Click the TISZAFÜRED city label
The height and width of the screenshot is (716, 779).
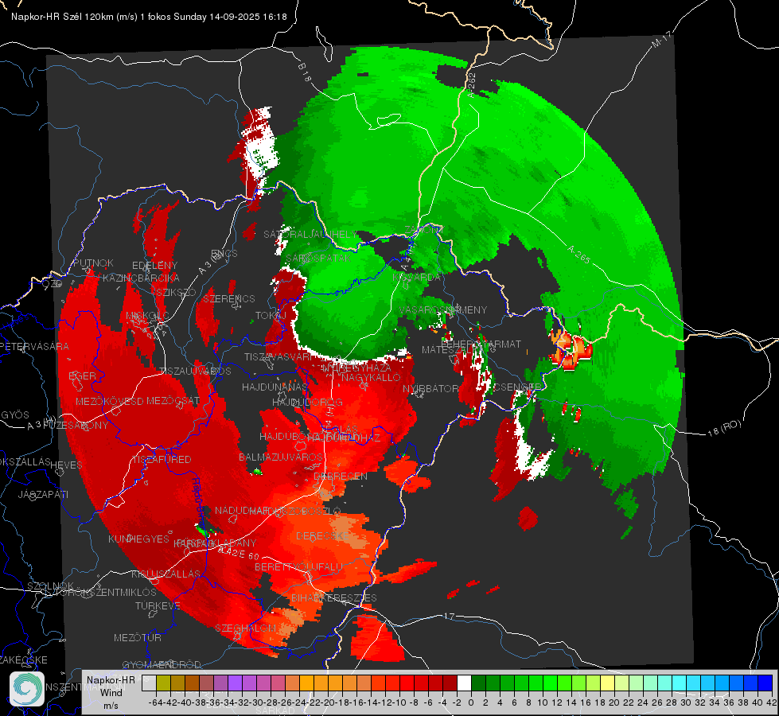tap(162, 460)
